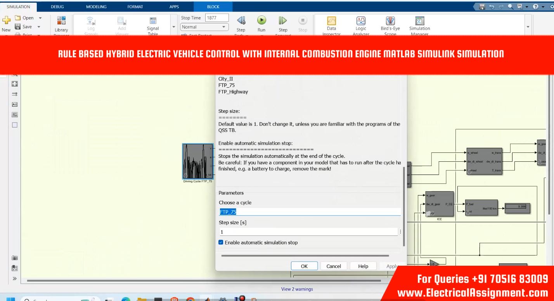Uncheck Enable automatic simulation stop

(x=221, y=242)
